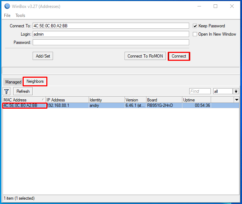Viewport: 242px width, 204px height.
Task: Expand the column selector dropdown arrow
Action: point(236,100)
